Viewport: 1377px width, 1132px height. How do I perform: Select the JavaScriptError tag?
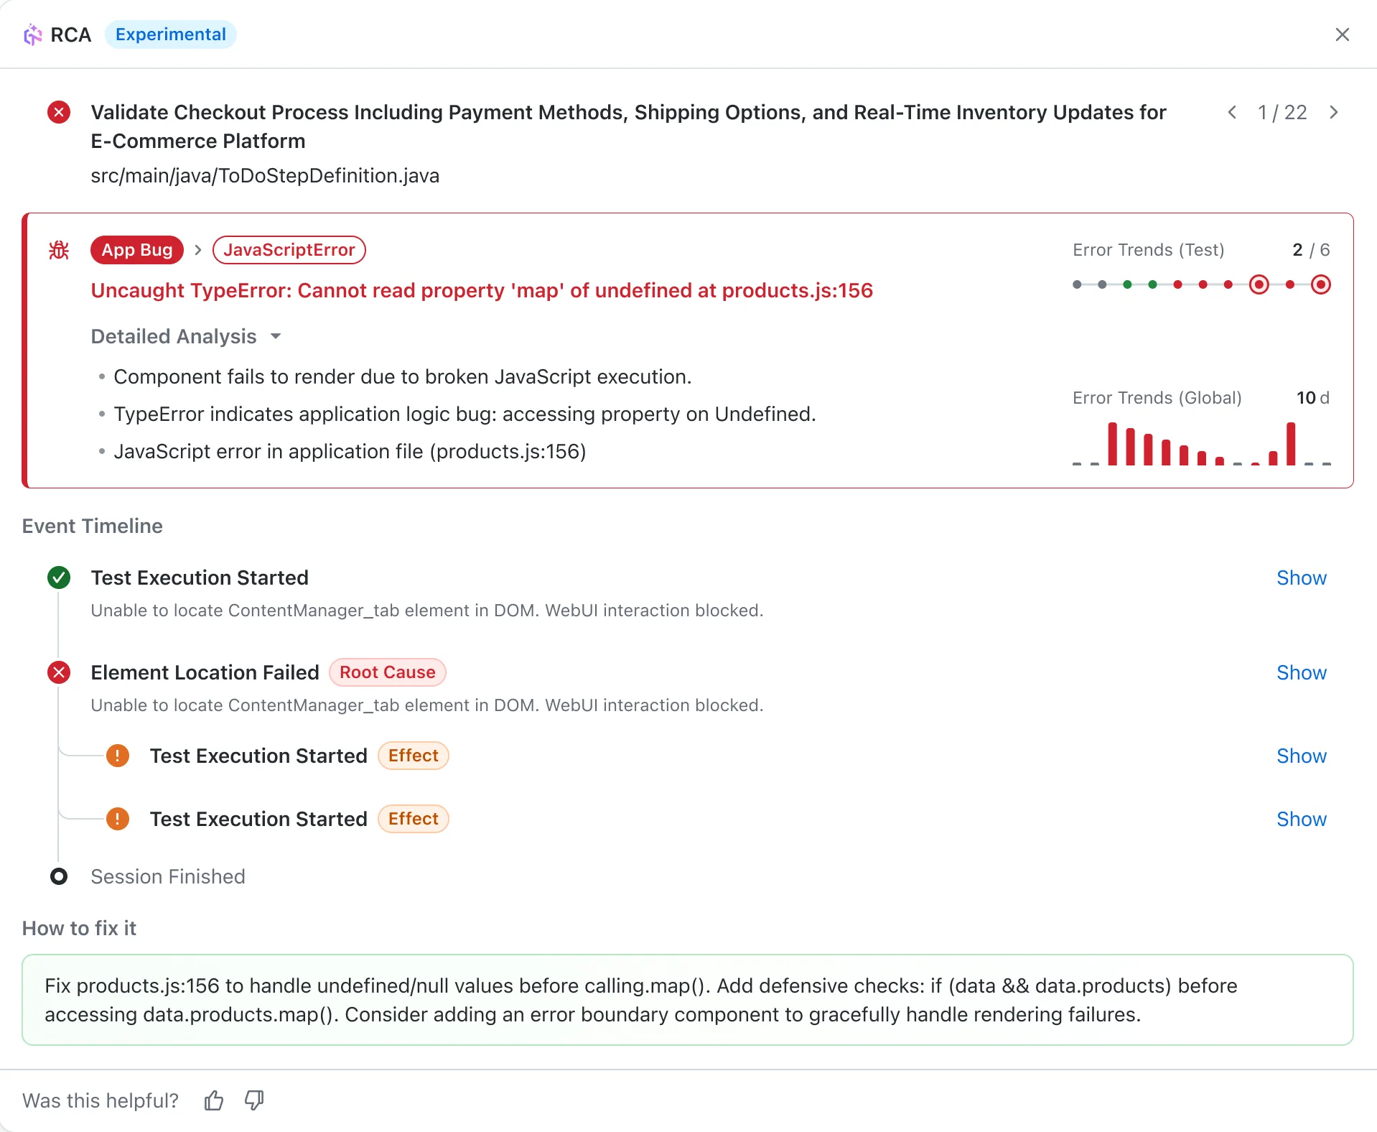tap(289, 250)
